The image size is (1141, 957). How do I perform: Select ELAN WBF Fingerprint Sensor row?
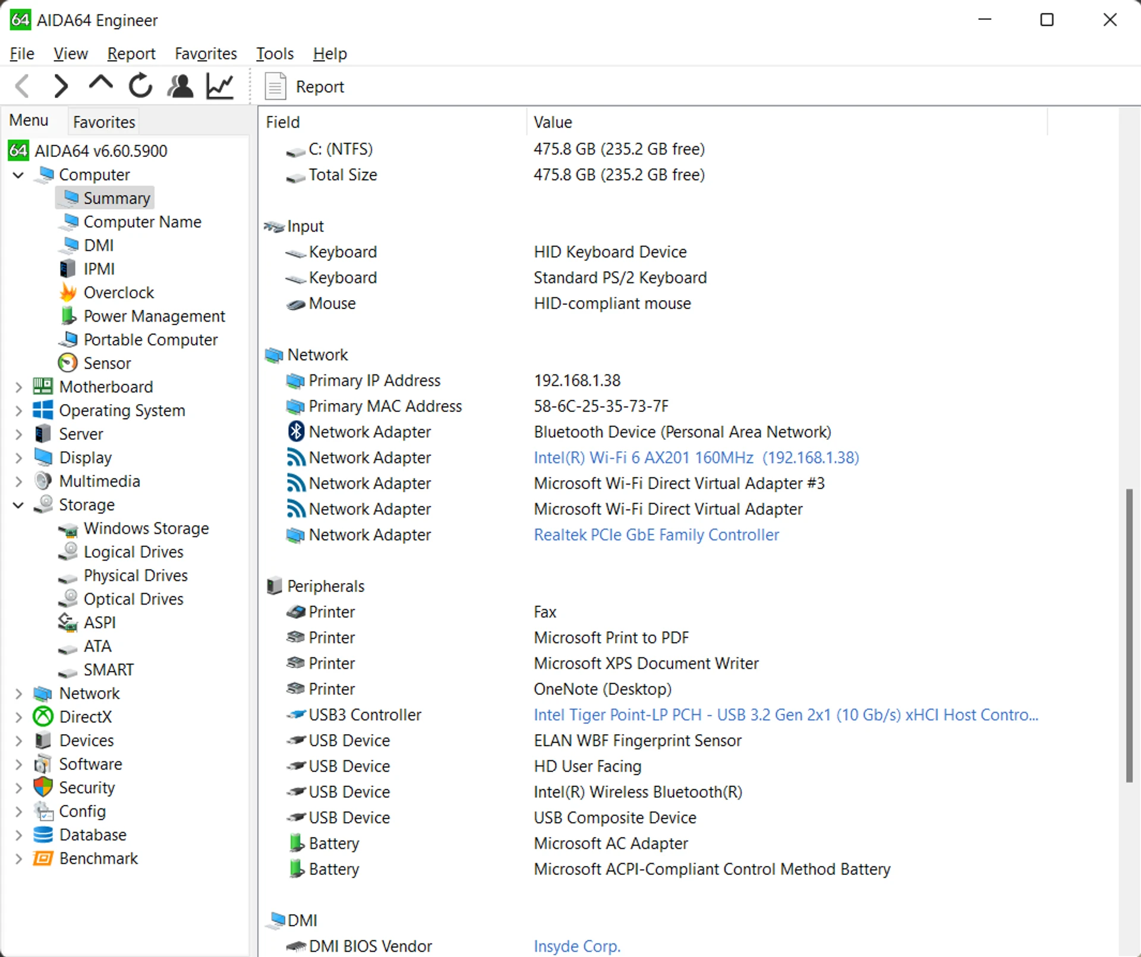[654, 741]
